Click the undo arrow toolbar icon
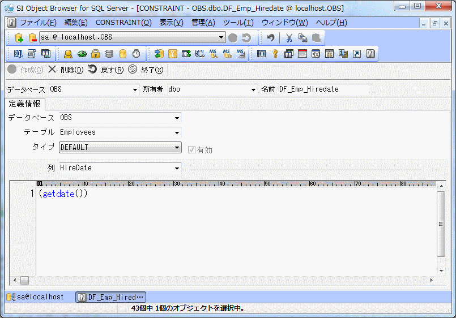The width and height of the screenshot is (456, 318). coord(271,38)
